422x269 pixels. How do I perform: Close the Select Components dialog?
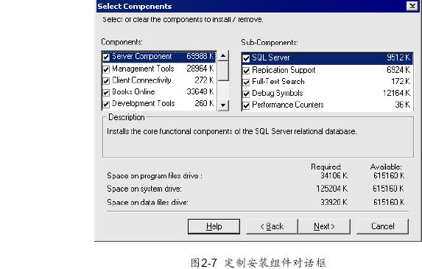click(412, 6)
